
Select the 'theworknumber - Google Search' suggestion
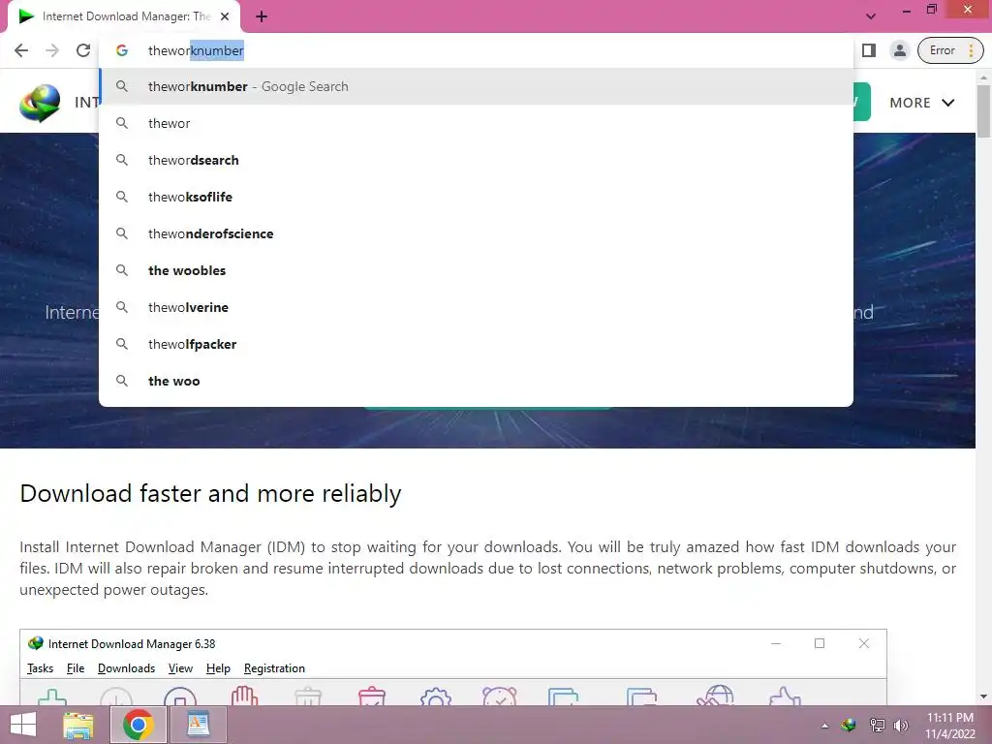(476, 86)
